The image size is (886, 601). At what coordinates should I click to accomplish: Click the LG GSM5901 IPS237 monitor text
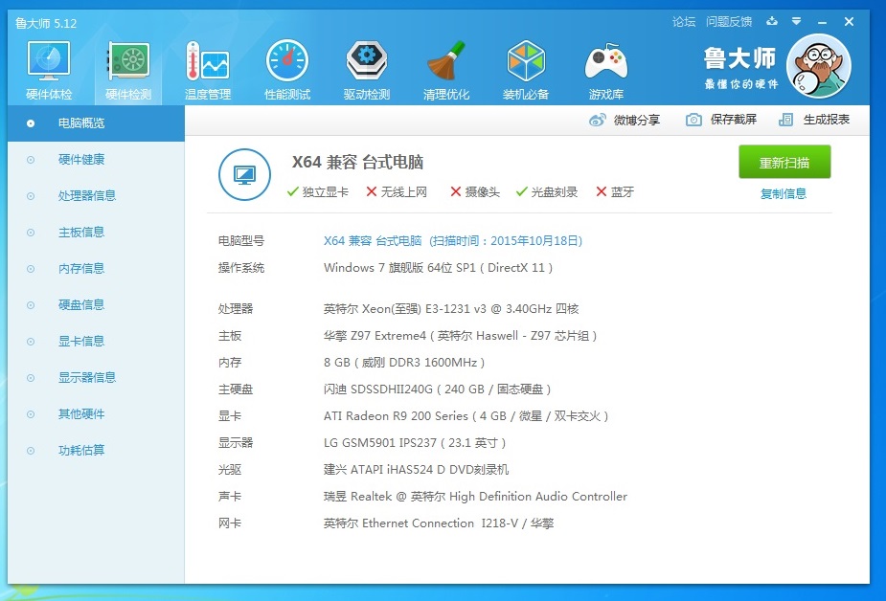[414, 443]
